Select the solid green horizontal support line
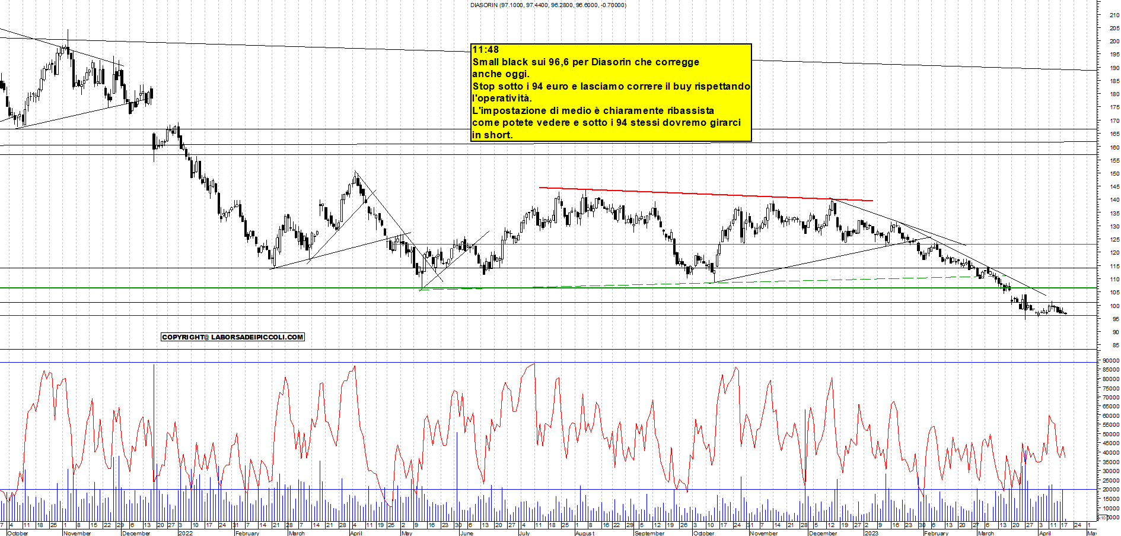 click(x=549, y=288)
